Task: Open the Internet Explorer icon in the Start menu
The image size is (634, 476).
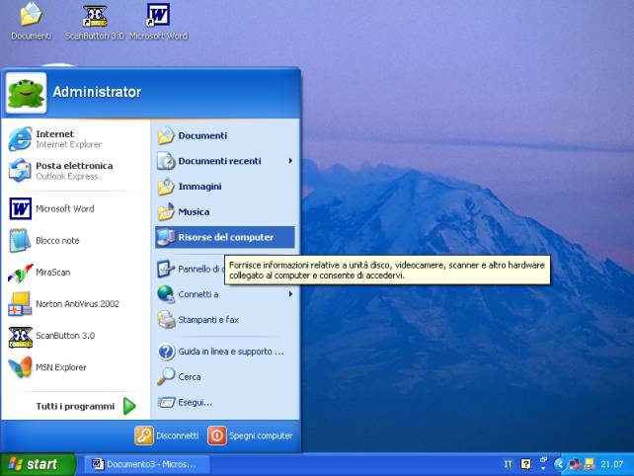Action: (20, 138)
